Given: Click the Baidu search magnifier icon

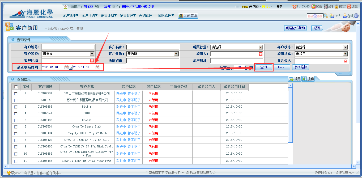Looking at the screenshot, I should point(326,16).
